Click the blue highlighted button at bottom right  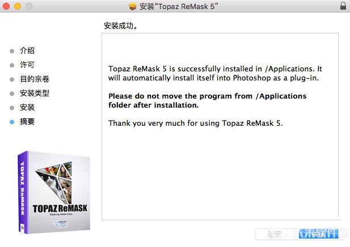click(319, 233)
